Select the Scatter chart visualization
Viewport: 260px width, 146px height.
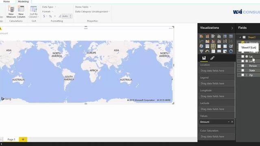pyautogui.click(x=231, y=41)
